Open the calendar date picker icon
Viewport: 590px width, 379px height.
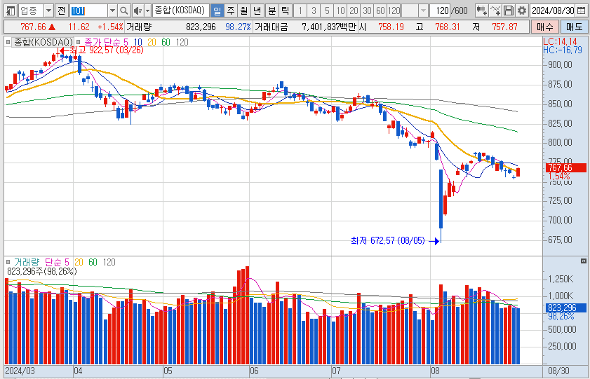coord(581,11)
